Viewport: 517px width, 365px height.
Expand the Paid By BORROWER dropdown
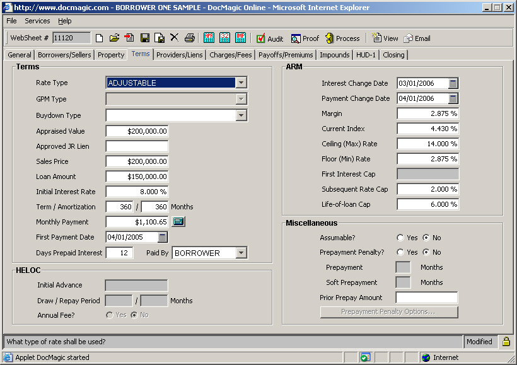pyautogui.click(x=241, y=253)
